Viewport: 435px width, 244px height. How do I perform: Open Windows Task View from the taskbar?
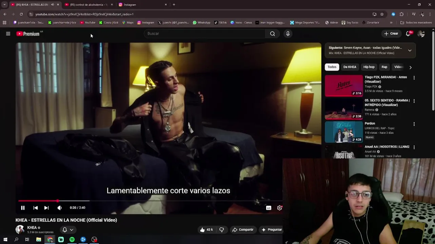pos(27,240)
